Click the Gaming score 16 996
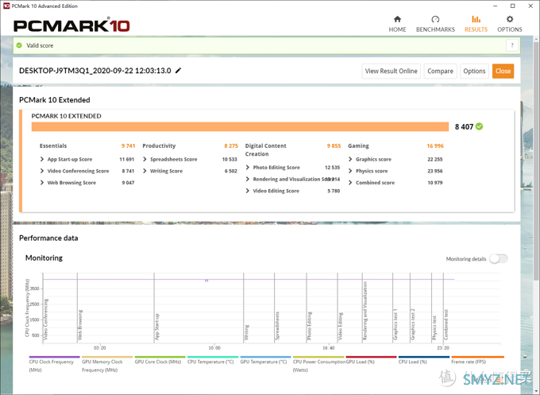 click(x=435, y=145)
